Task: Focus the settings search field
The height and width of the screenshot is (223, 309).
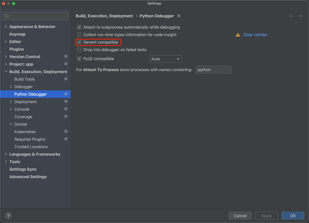Action: (x=35, y=16)
